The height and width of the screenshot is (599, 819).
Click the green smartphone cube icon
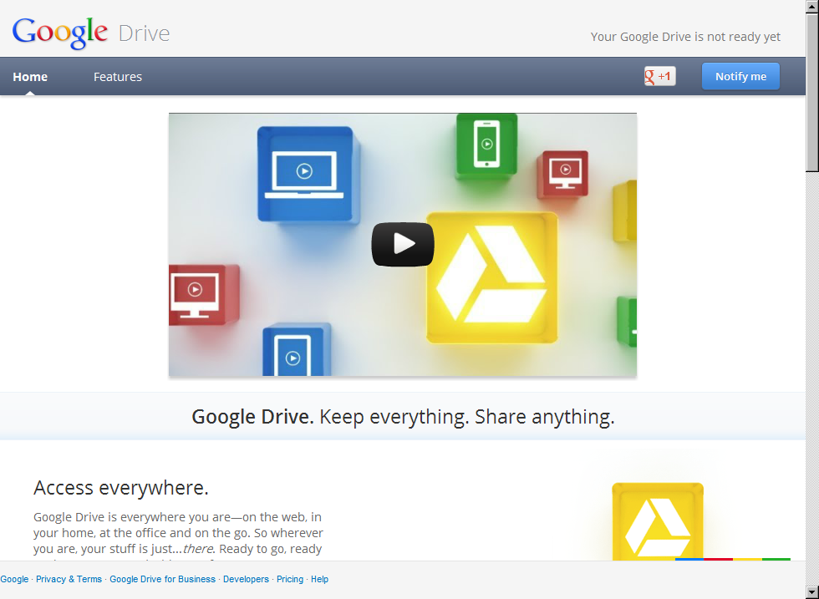point(486,145)
